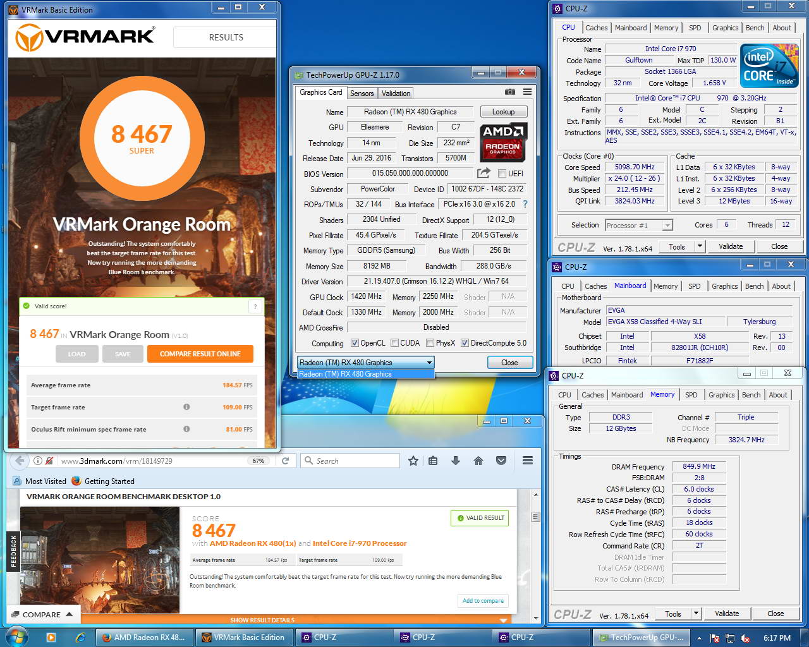The height and width of the screenshot is (647, 809).
Task: Click the Tools button in the CPU-Z Memory window
Action: [673, 614]
